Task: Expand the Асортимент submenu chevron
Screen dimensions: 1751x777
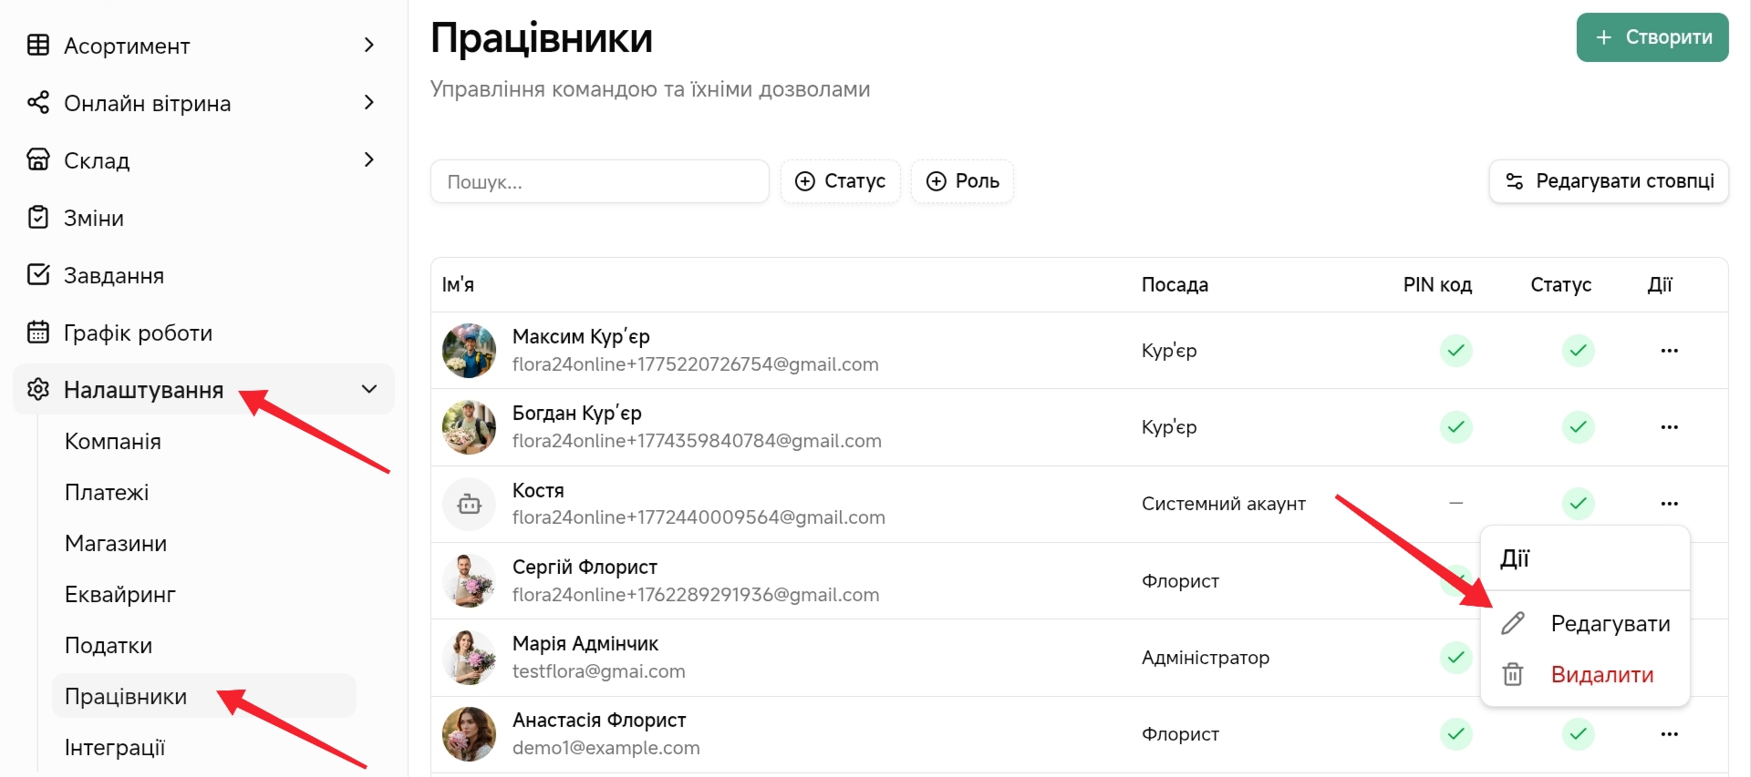Action: (x=369, y=45)
